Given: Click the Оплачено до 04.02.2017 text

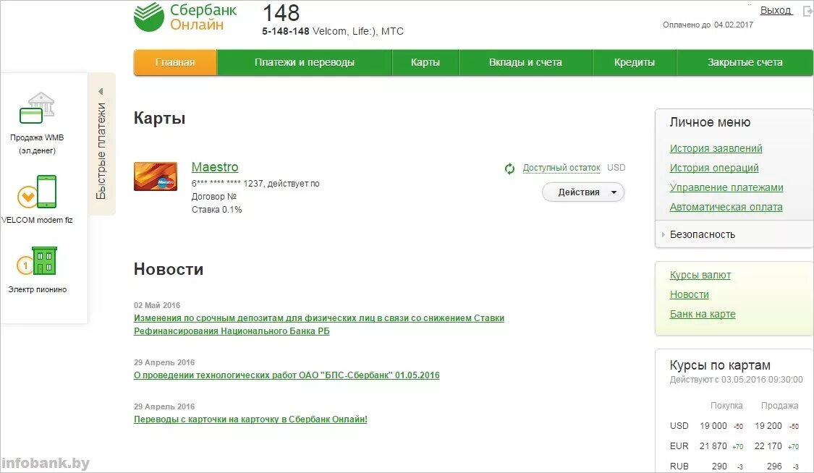Looking at the screenshot, I should click(x=708, y=25).
